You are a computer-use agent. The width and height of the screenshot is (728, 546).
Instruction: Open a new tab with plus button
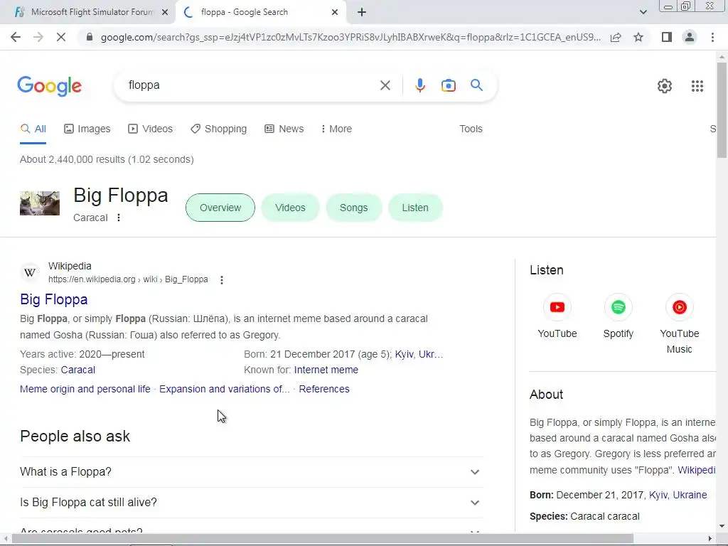pos(362,12)
